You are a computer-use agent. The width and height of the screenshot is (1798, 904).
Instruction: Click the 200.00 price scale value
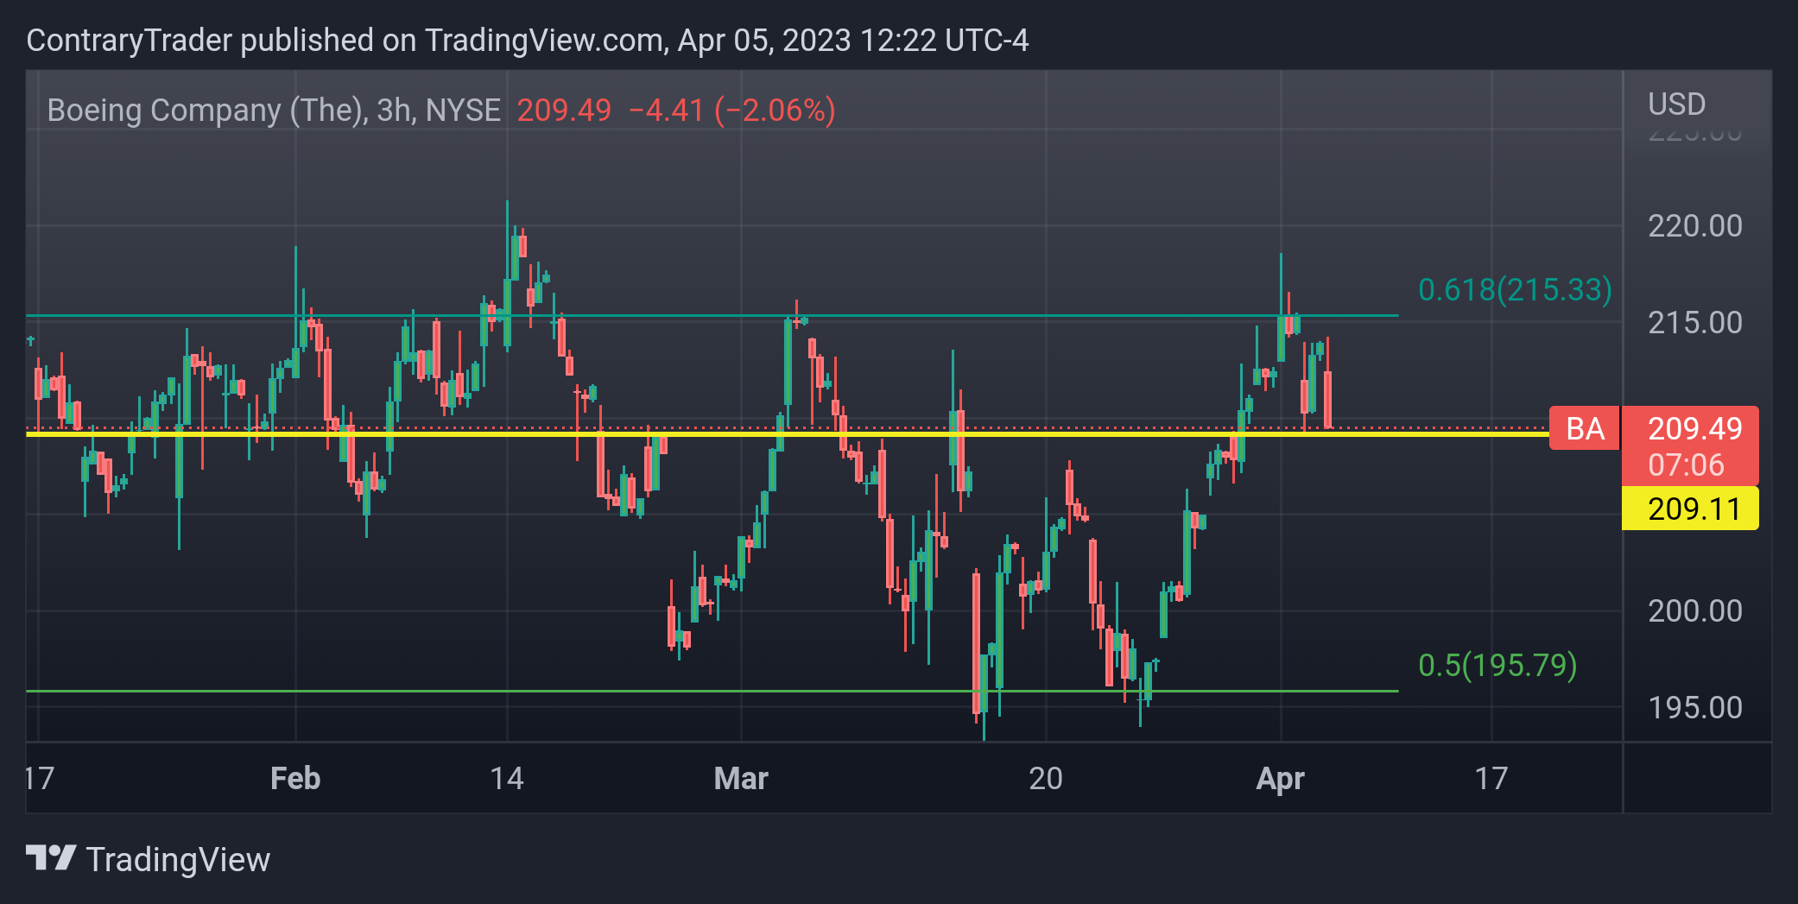click(x=1694, y=611)
